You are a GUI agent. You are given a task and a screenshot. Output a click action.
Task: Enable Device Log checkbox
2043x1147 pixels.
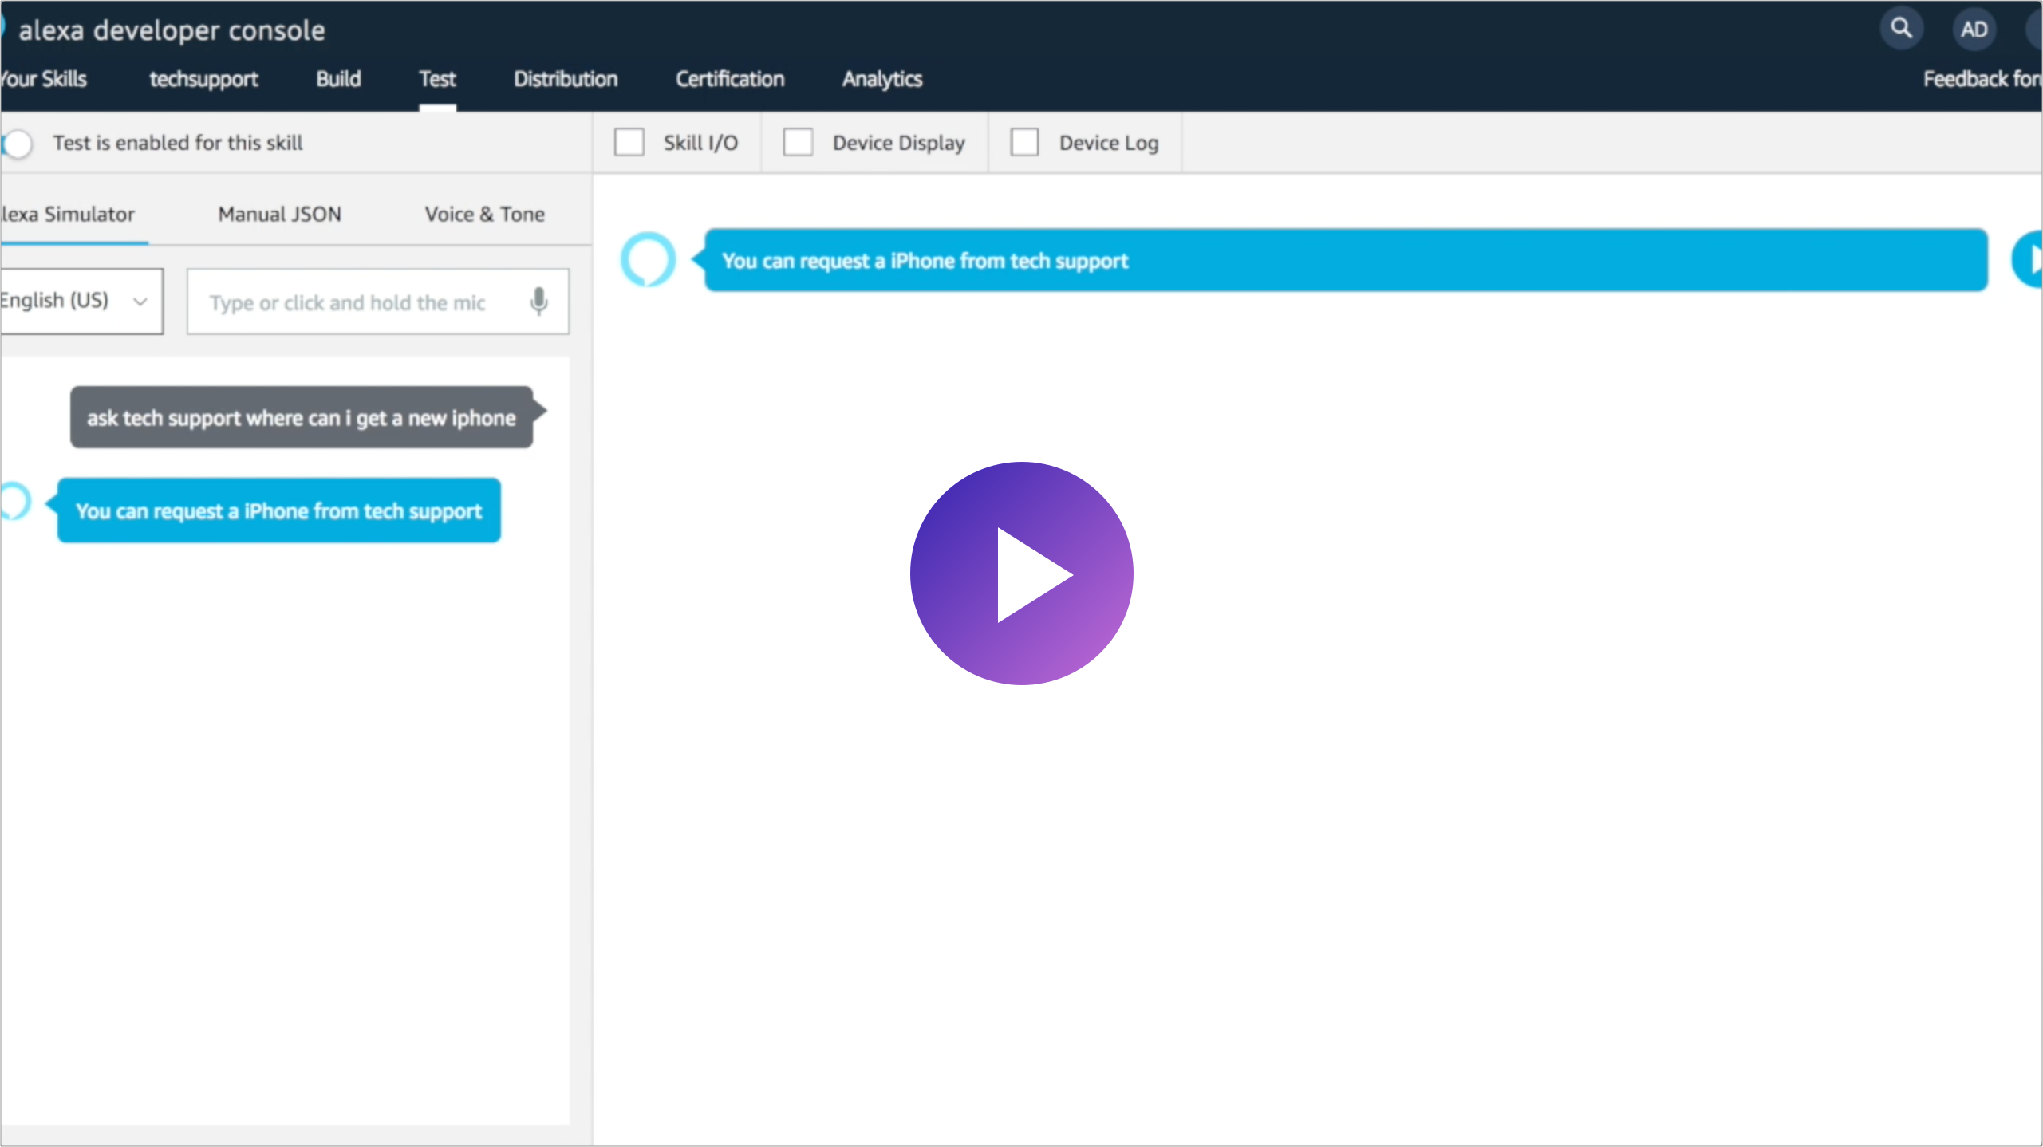pos(1023,142)
